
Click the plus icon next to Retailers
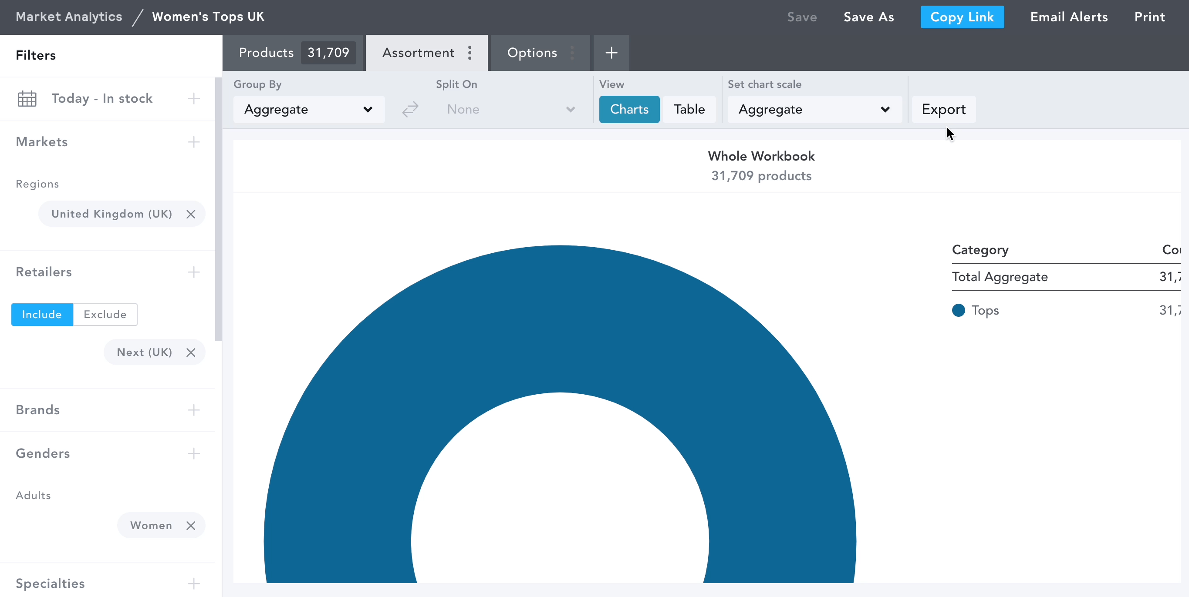point(194,272)
